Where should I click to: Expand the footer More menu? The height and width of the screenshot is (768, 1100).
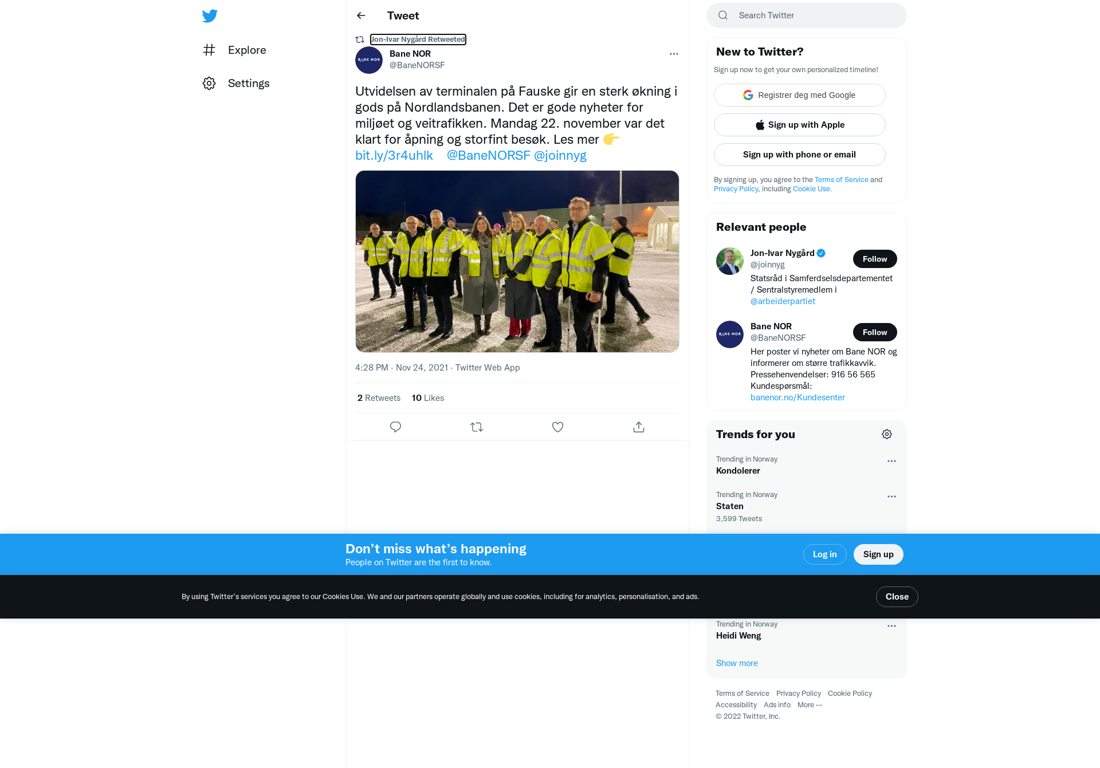810,705
